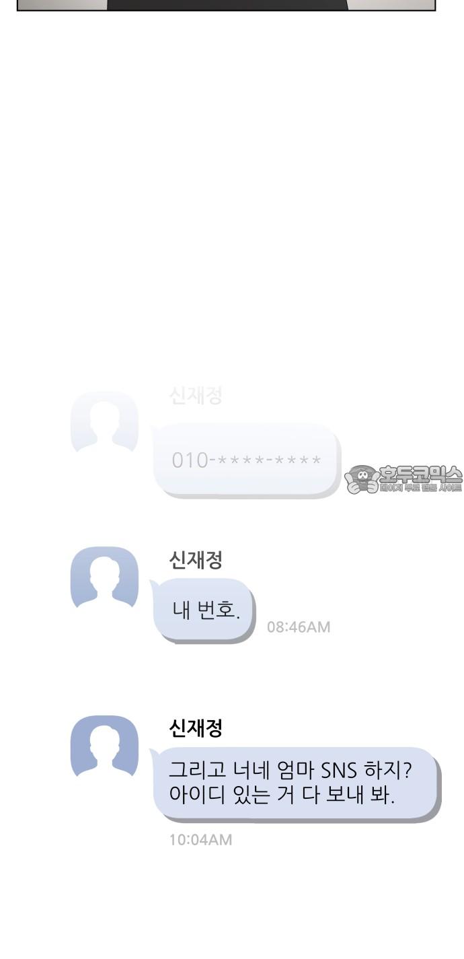
Task: Click the 호두코믹스 watermark title text
Action: pos(421,474)
